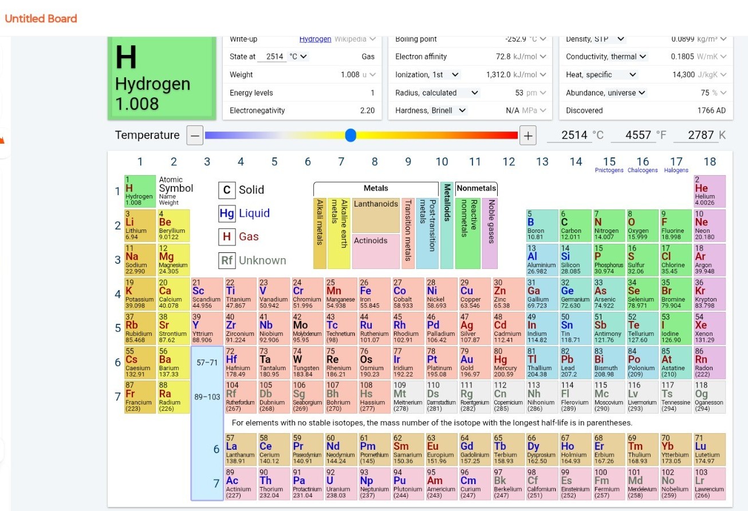Click the 'Untitled Board' title
The width and height of the screenshot is (748, 511).
click(41, 18)
